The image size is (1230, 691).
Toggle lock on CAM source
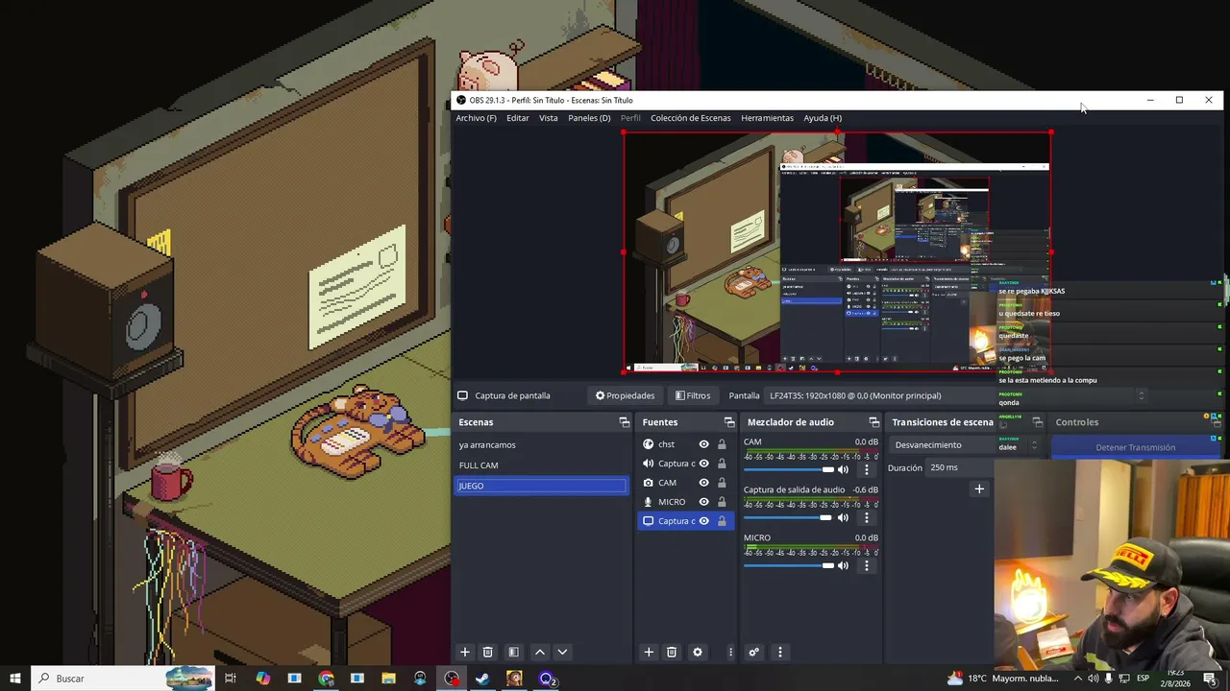pos(722,483)
